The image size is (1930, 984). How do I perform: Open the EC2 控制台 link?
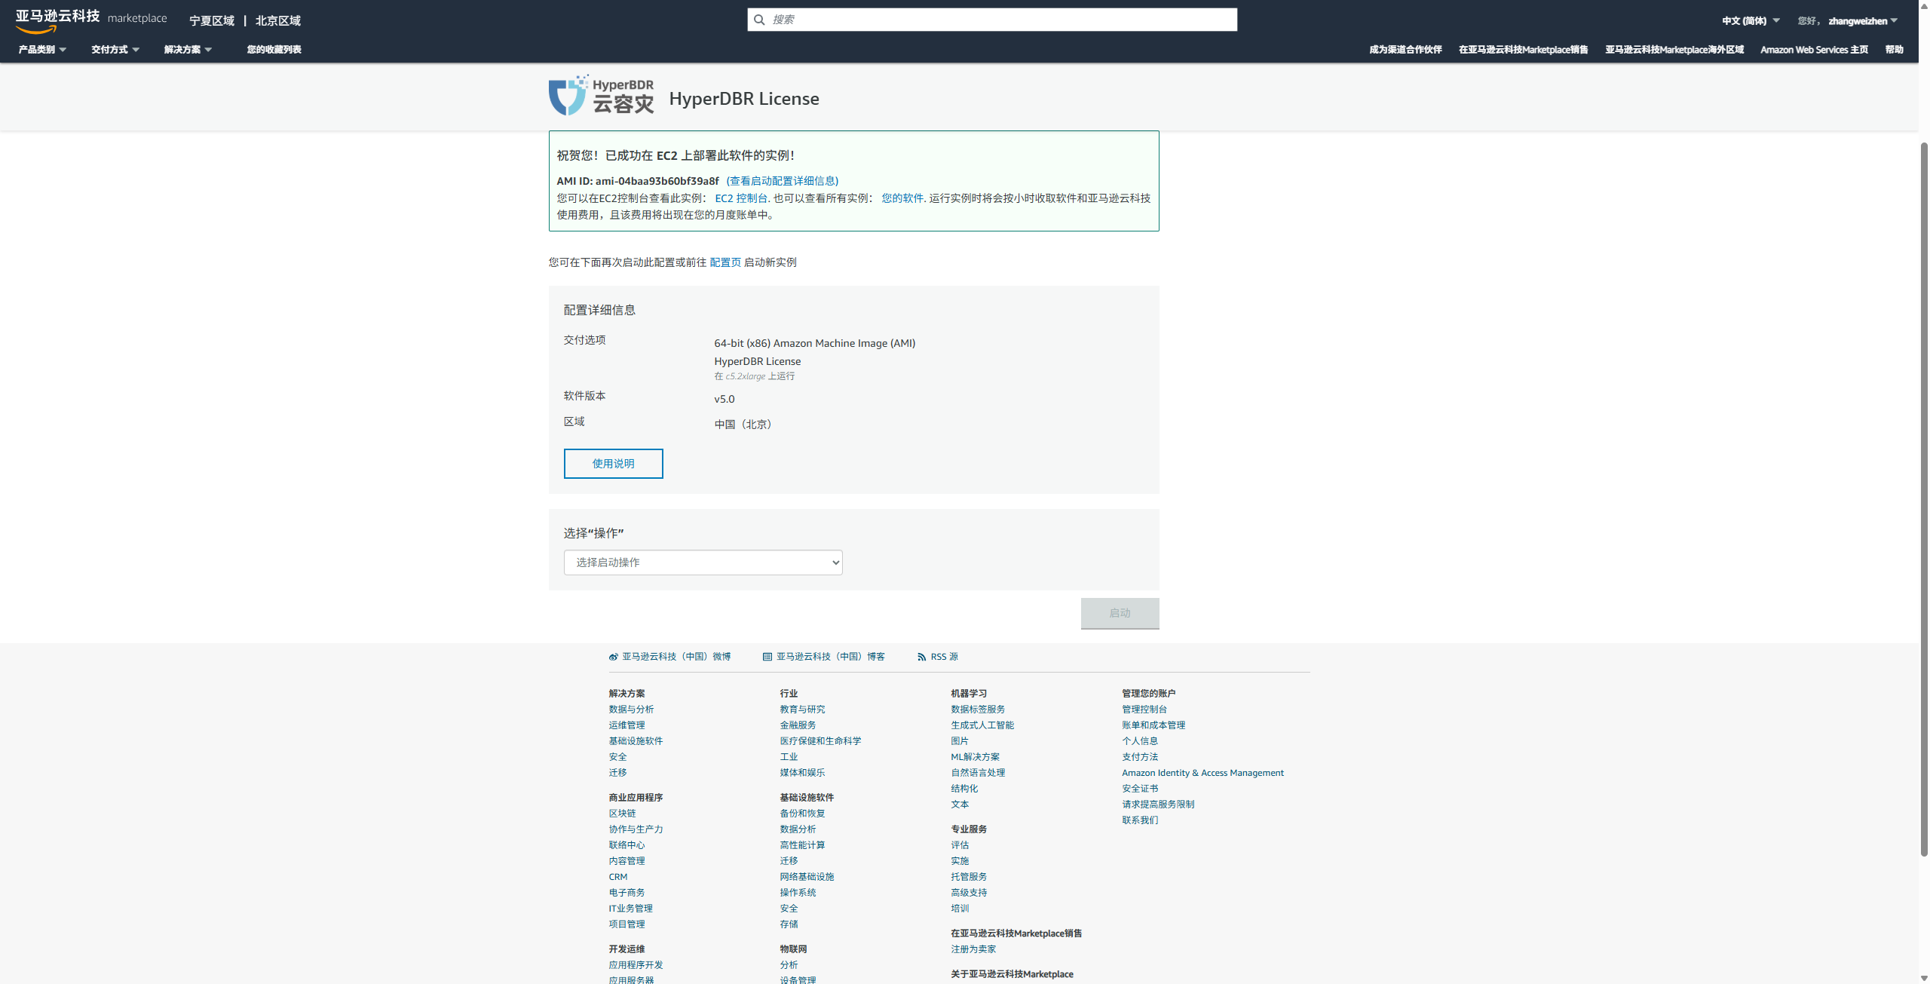(740, 198)
